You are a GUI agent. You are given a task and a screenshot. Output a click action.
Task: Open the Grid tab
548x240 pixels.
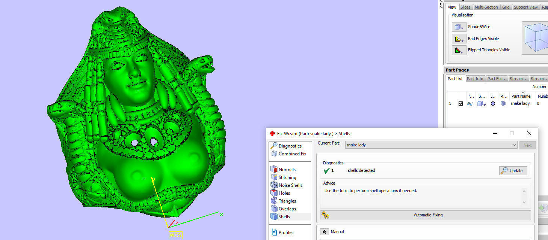click(x=506, y=7)
